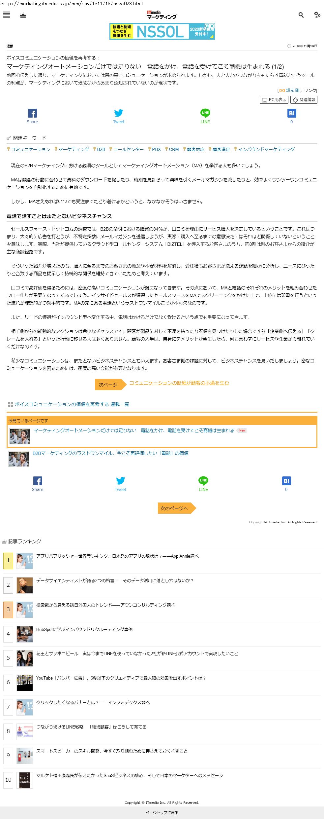Click the 関連情報 button

304,100
